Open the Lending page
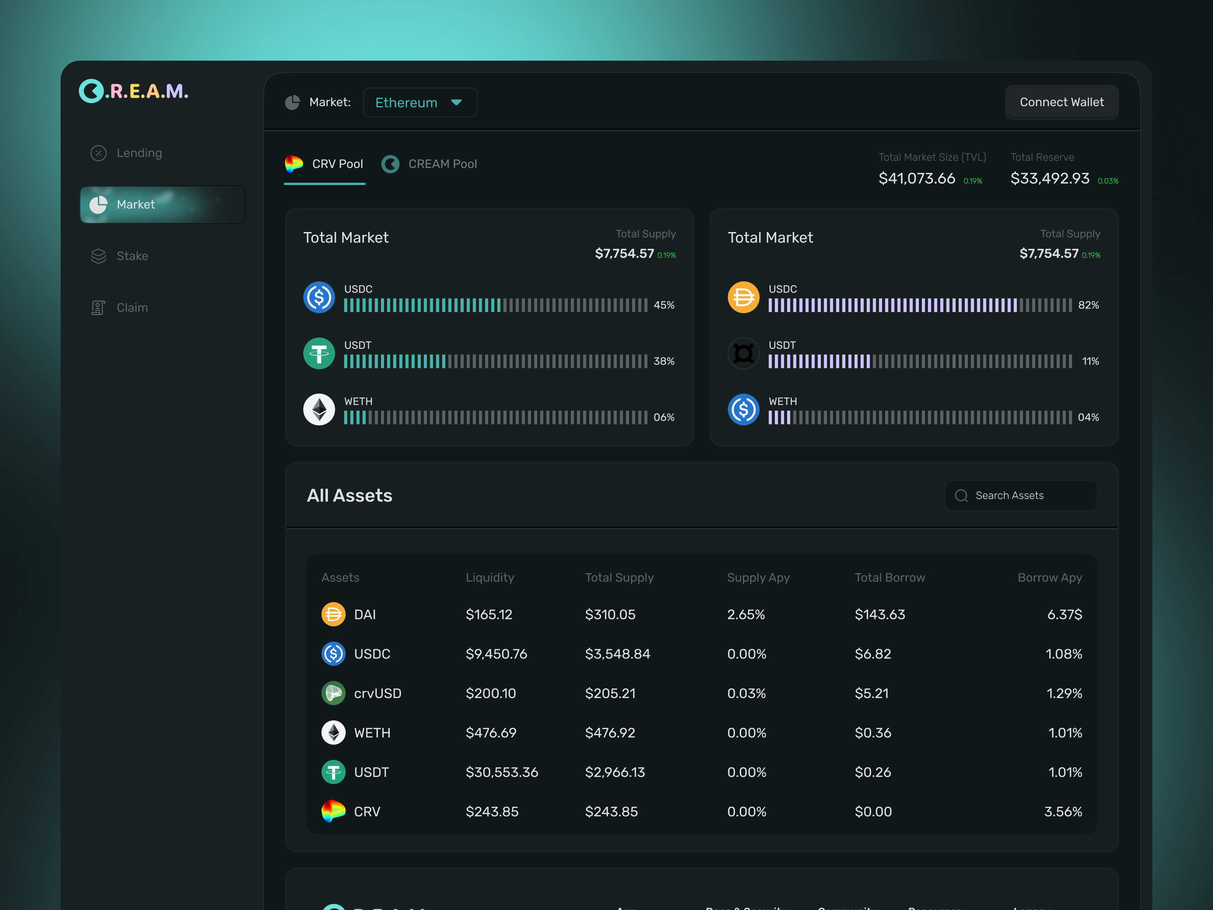This screenshot has height=910, width=1213. click(162, 153)
